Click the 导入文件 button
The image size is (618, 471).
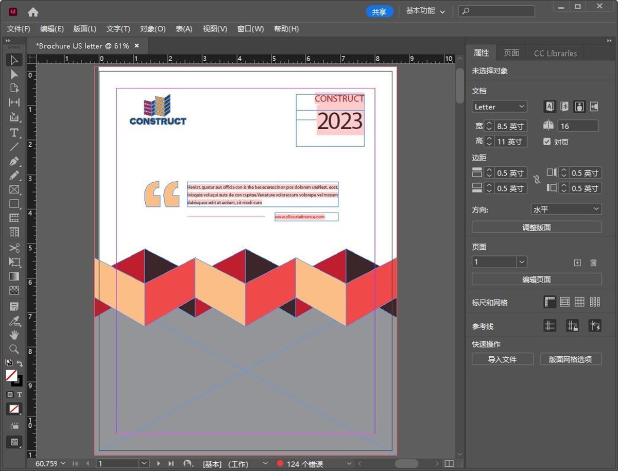tap(502, 359)
